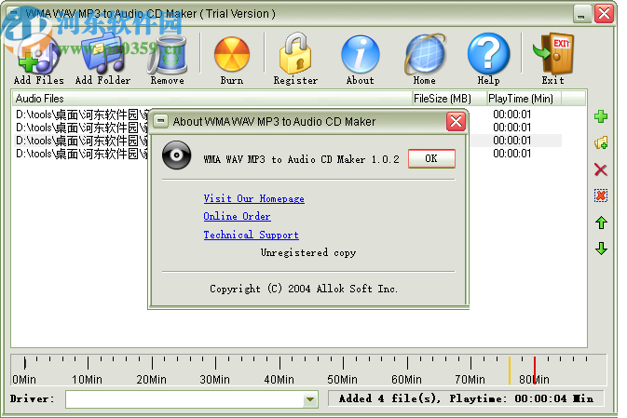Open Help with the question mark icon
Viewport: 627px width, 418px height.
(x=488, y=54)
